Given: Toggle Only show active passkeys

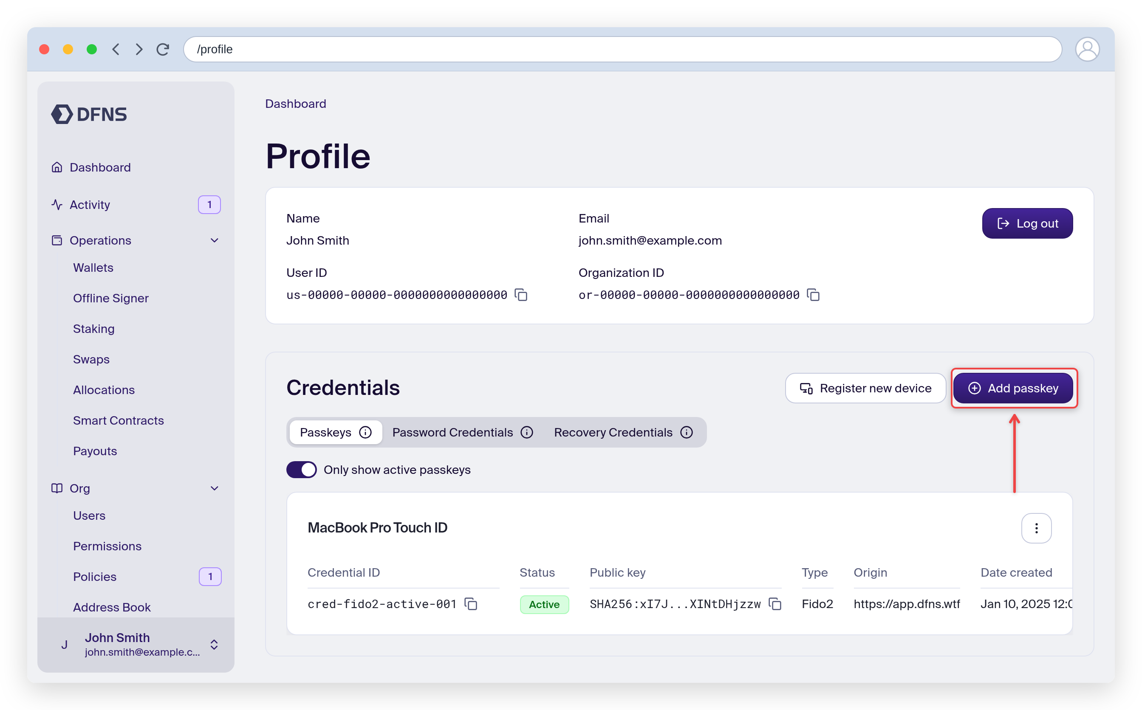Looking at the screenshot, I should click(x=302, y=470).
